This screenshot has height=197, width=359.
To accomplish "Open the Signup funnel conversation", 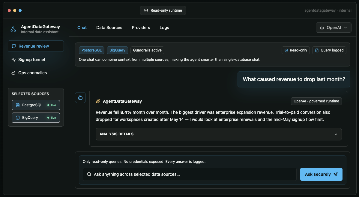I will click(36, 60).
